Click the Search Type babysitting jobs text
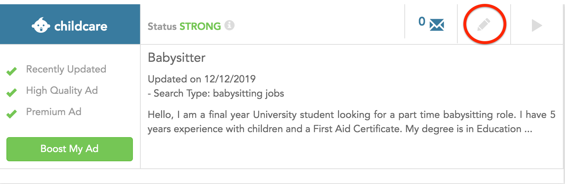 pyautogui.click(x=216, y=93)
